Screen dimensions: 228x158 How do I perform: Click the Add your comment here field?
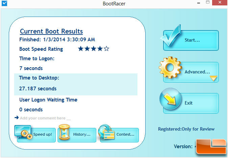(45, 118)
